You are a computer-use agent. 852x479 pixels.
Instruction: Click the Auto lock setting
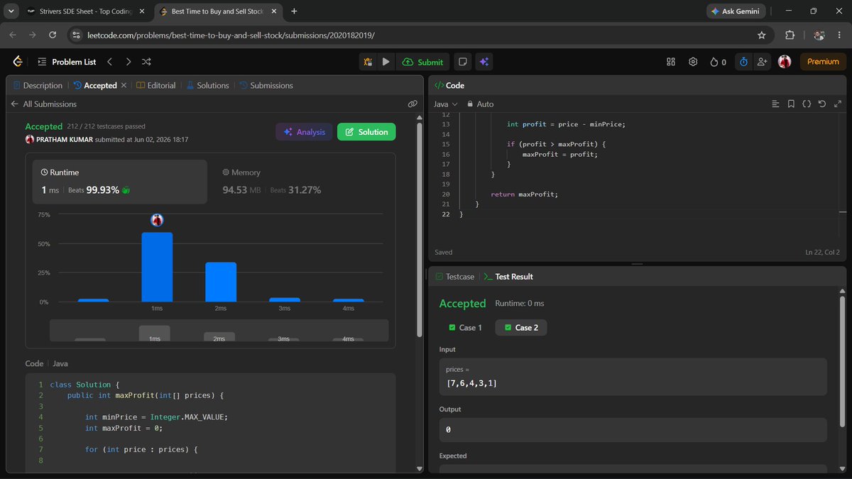click(480, 104)
